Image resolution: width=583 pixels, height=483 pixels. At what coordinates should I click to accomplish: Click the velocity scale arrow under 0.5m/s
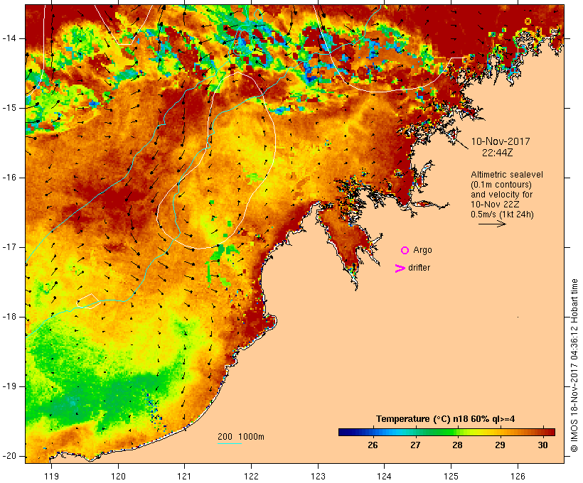pyautogui.click(x=492, y=224)
